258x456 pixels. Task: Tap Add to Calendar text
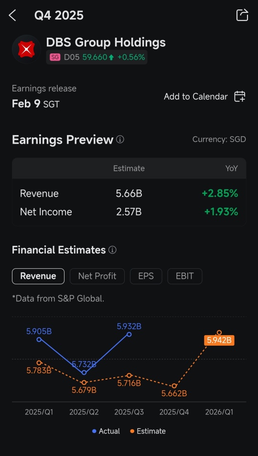pyautogui.click(x=196, y=96)
